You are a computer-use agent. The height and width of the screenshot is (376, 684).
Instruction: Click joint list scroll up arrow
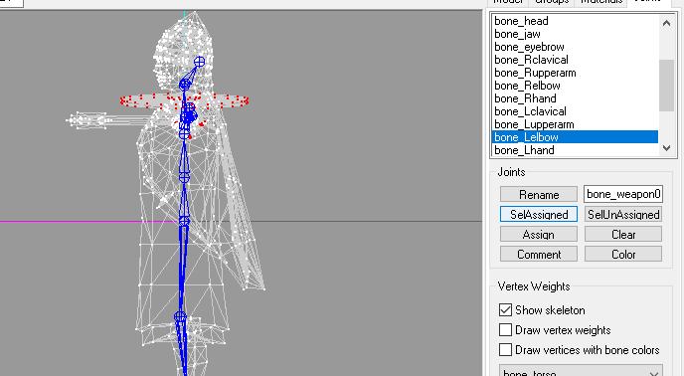[x=666, y=23]
